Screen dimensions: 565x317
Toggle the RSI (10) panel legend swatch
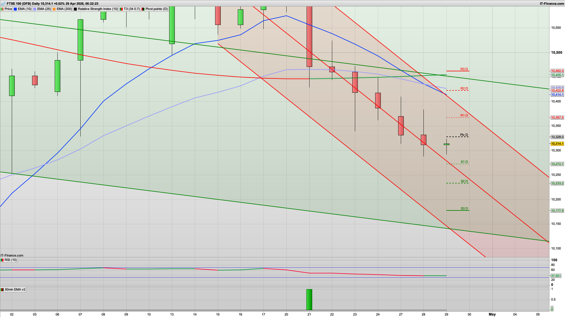(2, 260)
